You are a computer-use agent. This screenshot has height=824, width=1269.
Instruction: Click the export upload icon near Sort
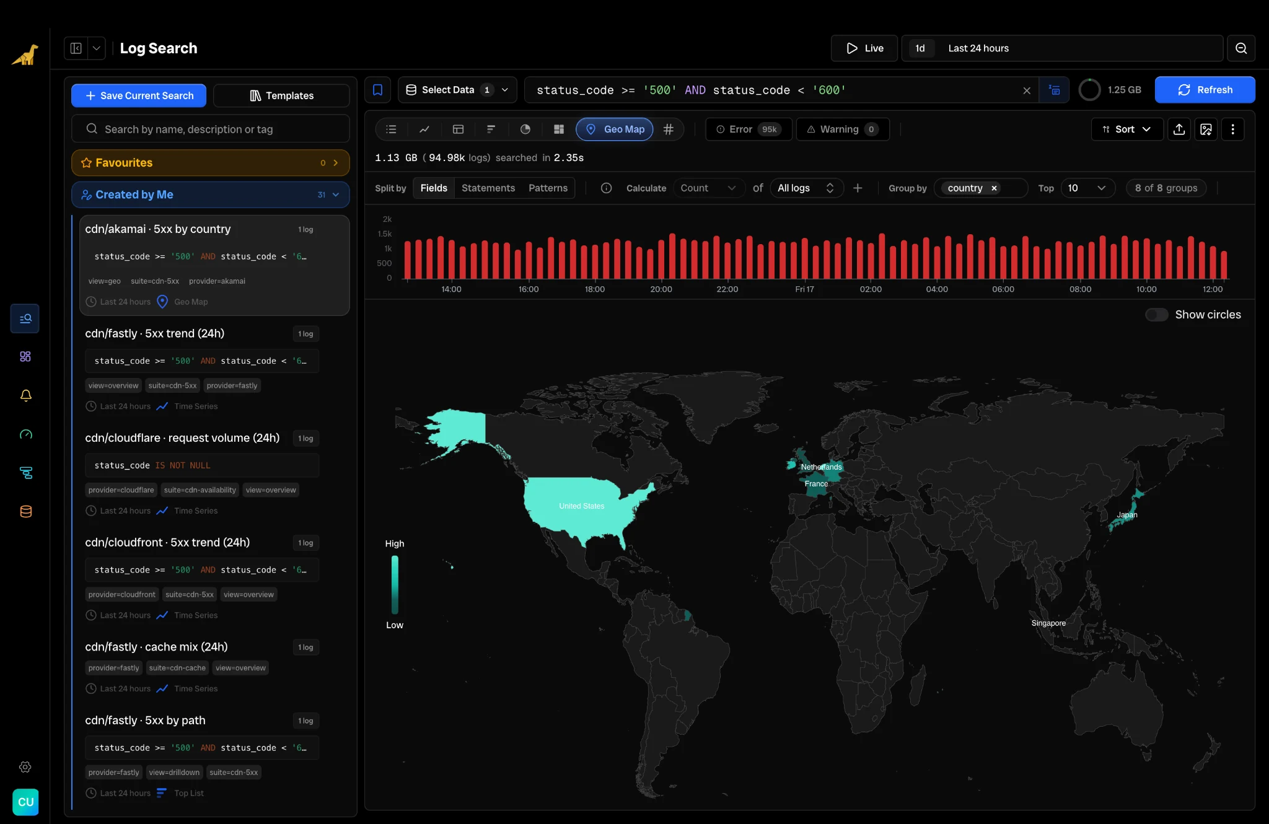[1179, 129]
